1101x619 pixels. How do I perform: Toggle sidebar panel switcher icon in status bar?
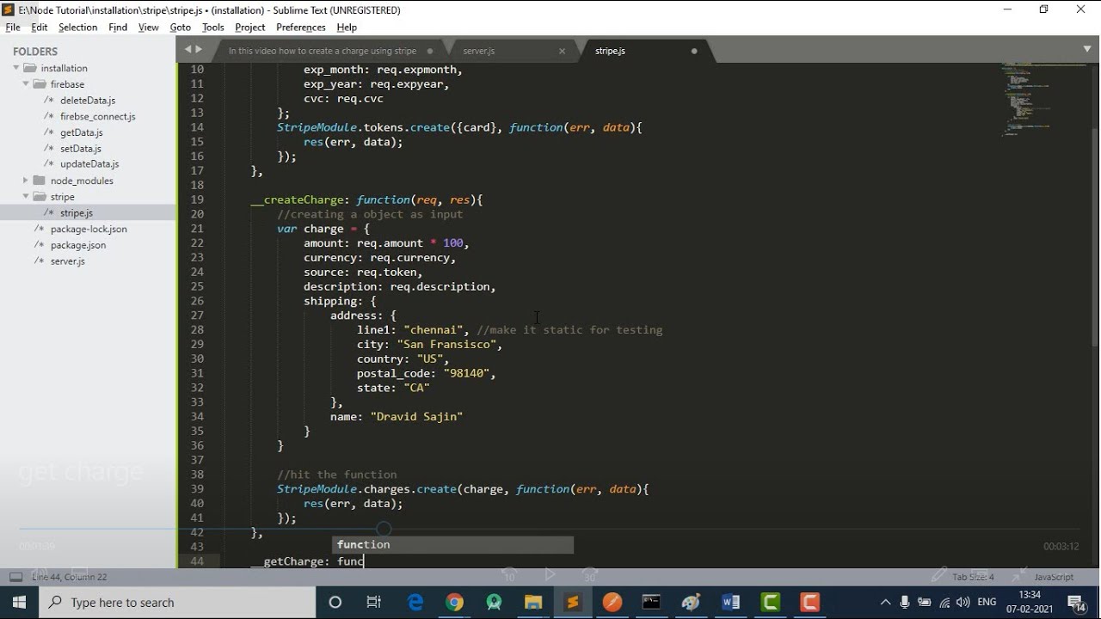(15, 577)
